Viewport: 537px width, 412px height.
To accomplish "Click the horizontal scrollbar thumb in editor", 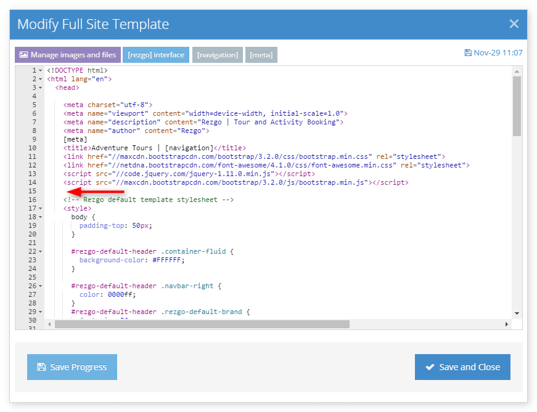I will click(x=202, y=324).
